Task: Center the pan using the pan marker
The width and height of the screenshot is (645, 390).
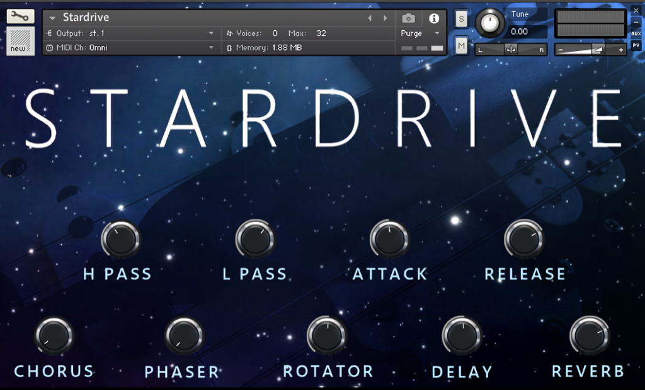Action: coord(511,50)
